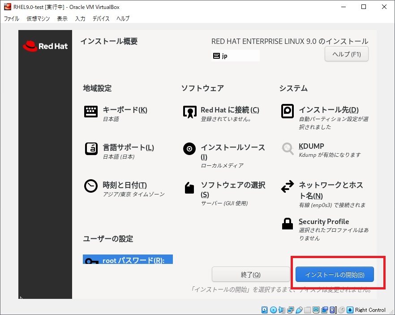
Task: Open the 表示 menu
Action: [62, 18]
